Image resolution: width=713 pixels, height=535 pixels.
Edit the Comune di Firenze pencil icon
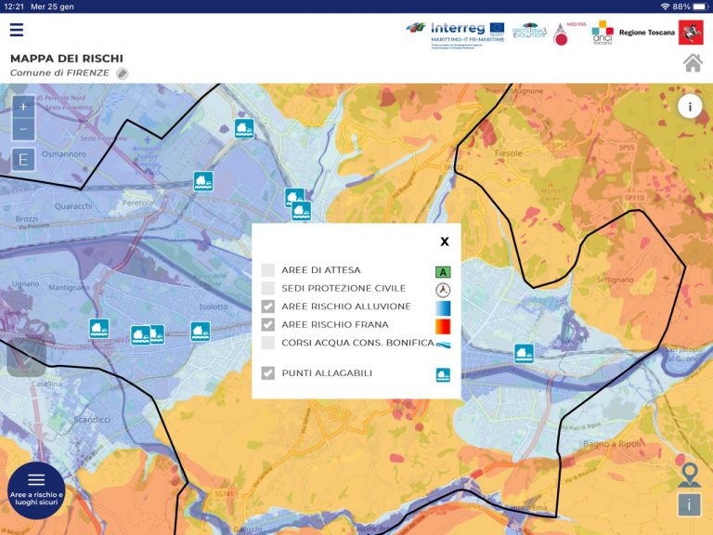[122, 73]
